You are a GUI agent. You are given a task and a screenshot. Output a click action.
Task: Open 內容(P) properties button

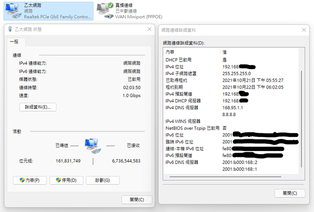point(30,180)
